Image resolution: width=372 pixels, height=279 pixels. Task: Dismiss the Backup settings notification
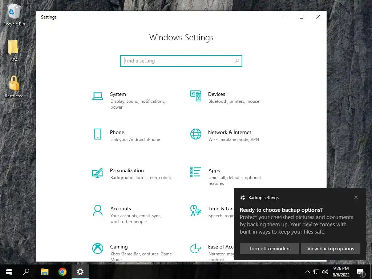coord(356,197)
